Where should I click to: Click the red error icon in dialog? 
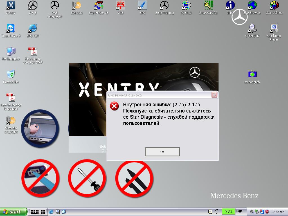[114, 106]
